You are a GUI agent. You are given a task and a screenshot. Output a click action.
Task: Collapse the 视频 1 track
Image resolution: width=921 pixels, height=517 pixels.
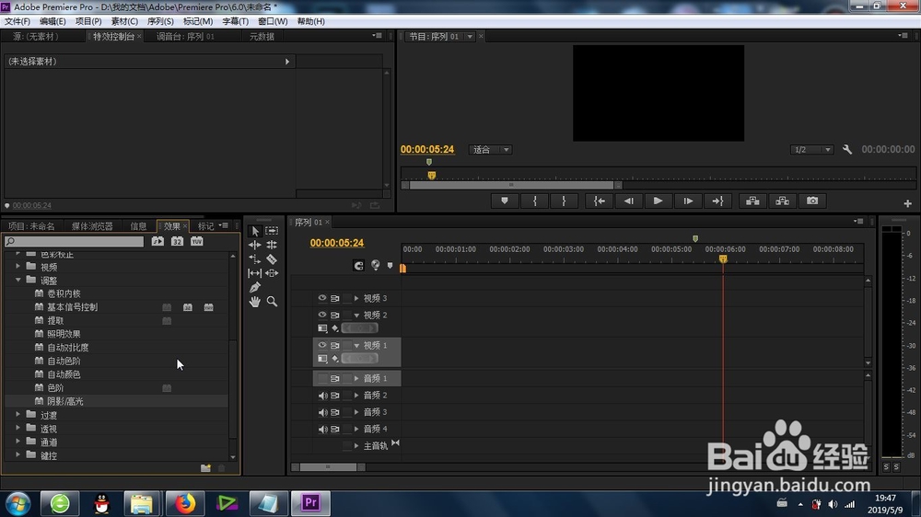click(x=356, y=345)
